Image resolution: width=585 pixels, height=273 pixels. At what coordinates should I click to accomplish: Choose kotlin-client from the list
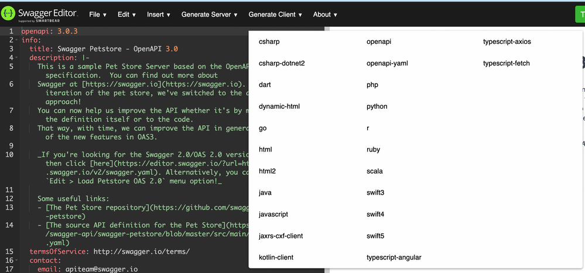click(x=276, y=257)
